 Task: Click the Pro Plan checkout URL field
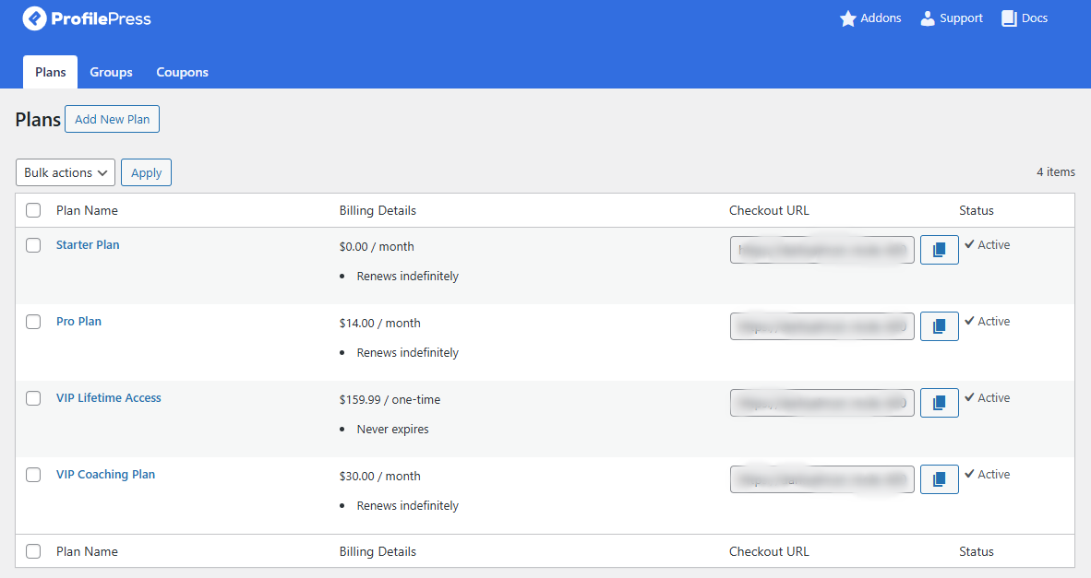click(x=822, y=326)
